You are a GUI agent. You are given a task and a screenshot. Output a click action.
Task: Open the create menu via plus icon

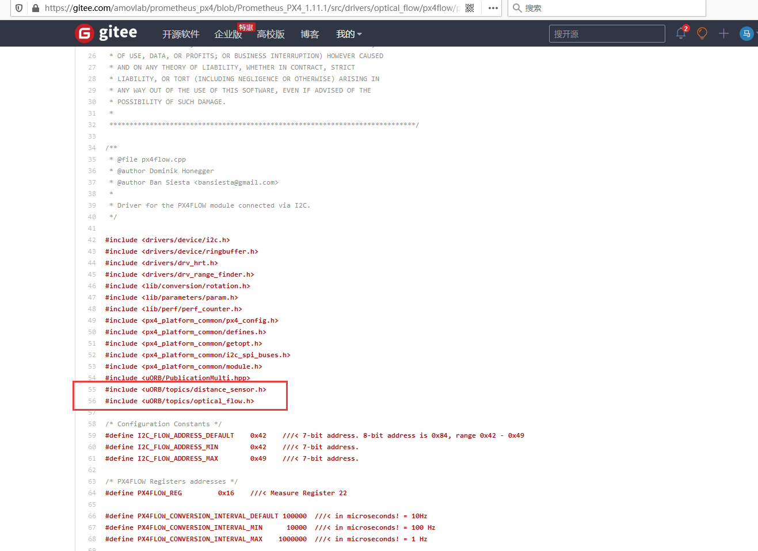click(723, 33)
